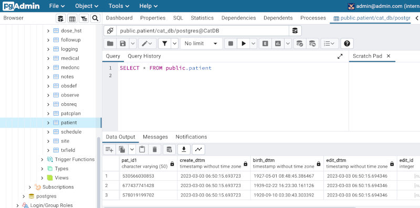This screenshot has height=208, width=420.
Task: Click the connection status icon
Action: tap(110, 31)
